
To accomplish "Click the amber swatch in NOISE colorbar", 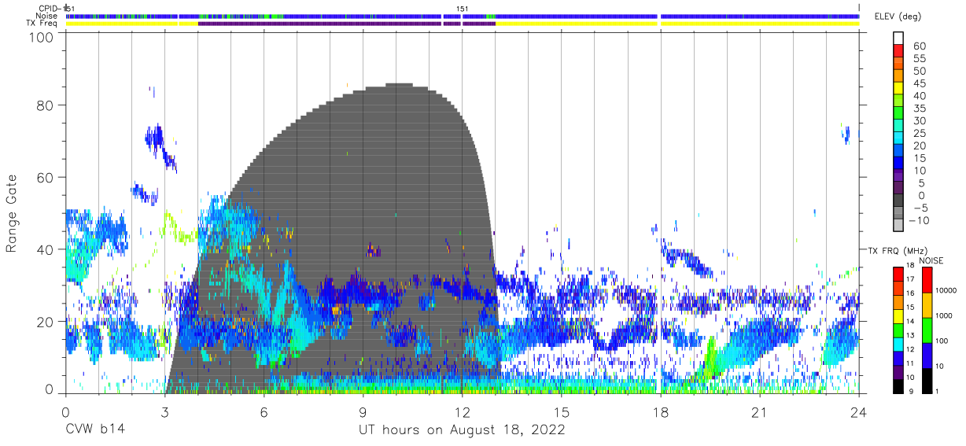I will 927,305.
